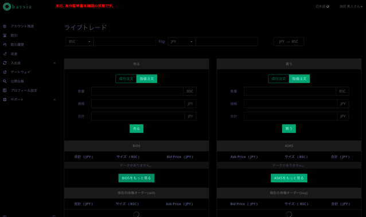Click the JPY amount field in converter
The image size is (366, 217).
tap(227, 41)
